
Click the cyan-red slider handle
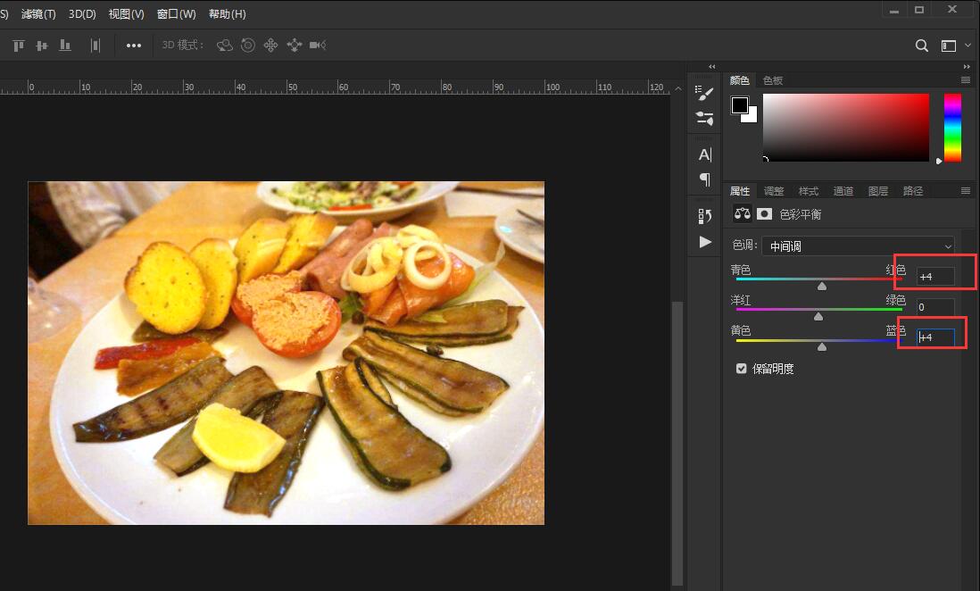822,287
